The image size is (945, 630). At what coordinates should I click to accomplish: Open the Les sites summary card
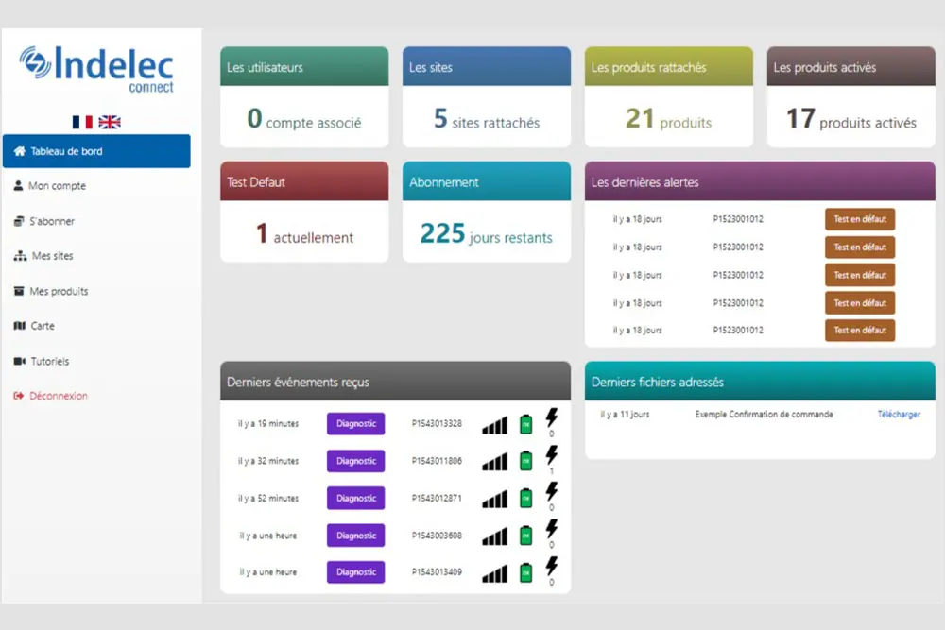coord(486,97)
